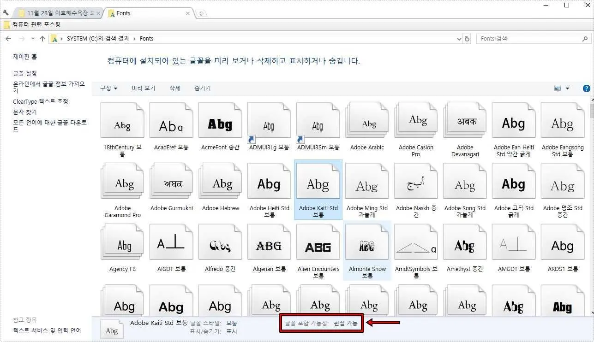Close the Fonts tab
Viewport: 594px width, 342px height.
click(188, 13)
